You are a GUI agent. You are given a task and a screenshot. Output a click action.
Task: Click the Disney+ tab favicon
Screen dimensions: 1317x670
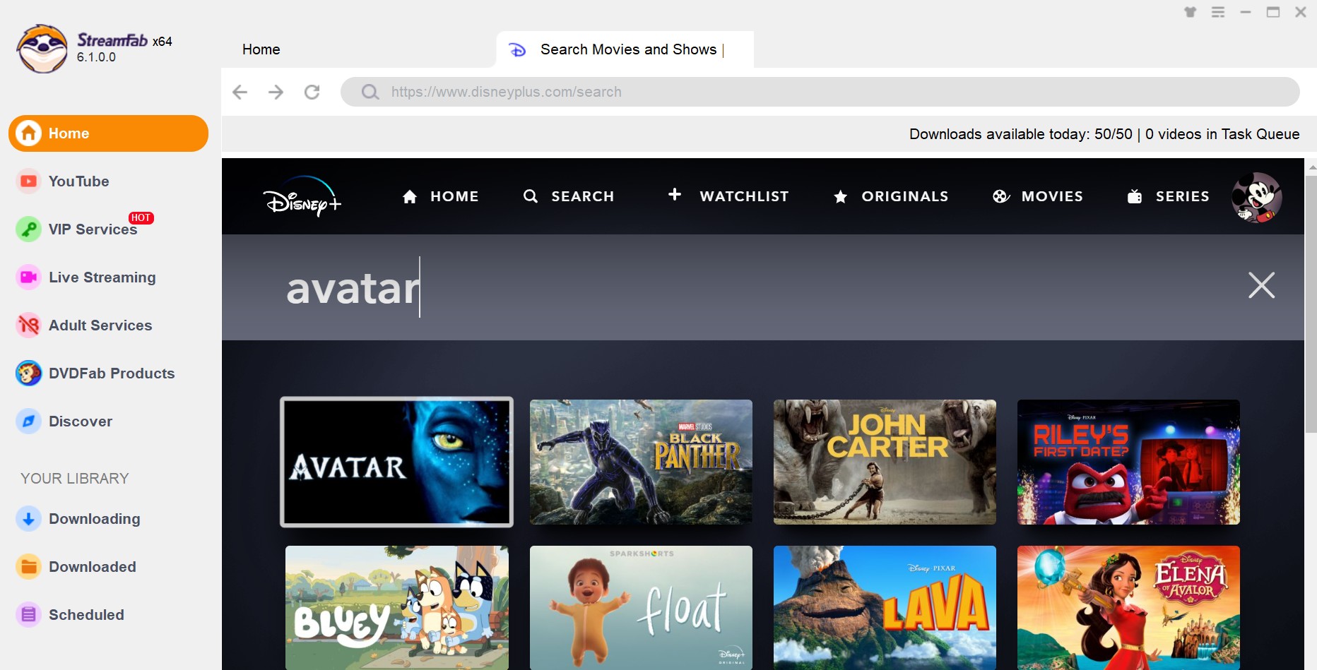pyautogui.click(x=518, y=49)
